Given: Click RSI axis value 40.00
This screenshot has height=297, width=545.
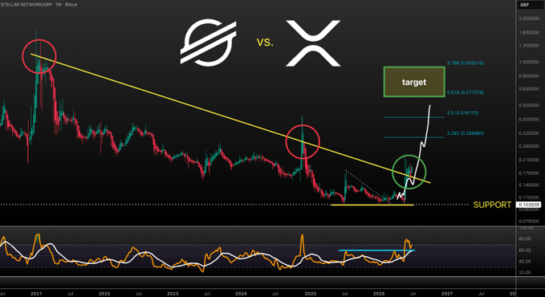Looking at the screenshot, I should [525, 261].
